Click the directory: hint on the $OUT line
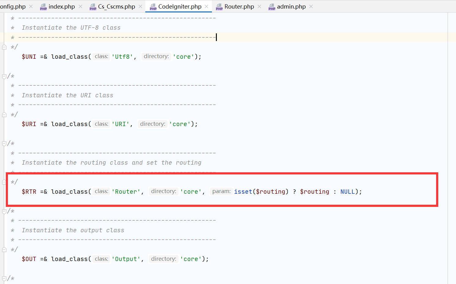This screenshot has height=284, width=456. click(164, 259)
